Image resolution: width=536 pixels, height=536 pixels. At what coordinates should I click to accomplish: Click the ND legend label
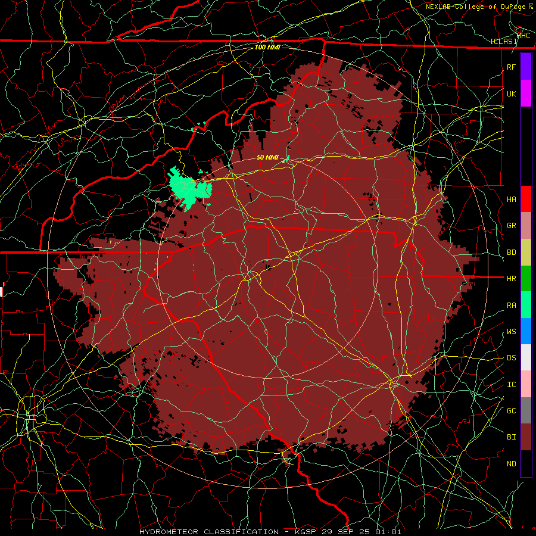[512, 463]
